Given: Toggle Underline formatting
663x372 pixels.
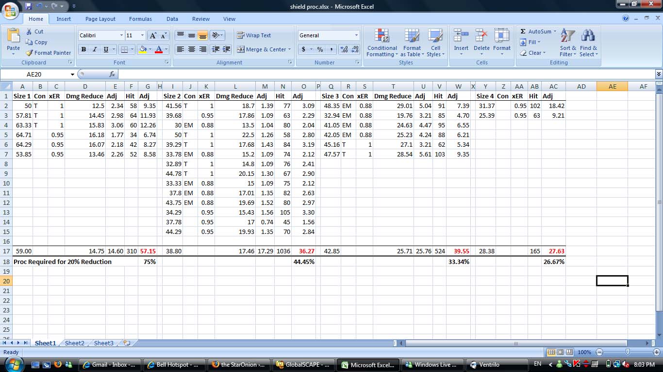Looking at the screenshot, I should coord(106,49).
